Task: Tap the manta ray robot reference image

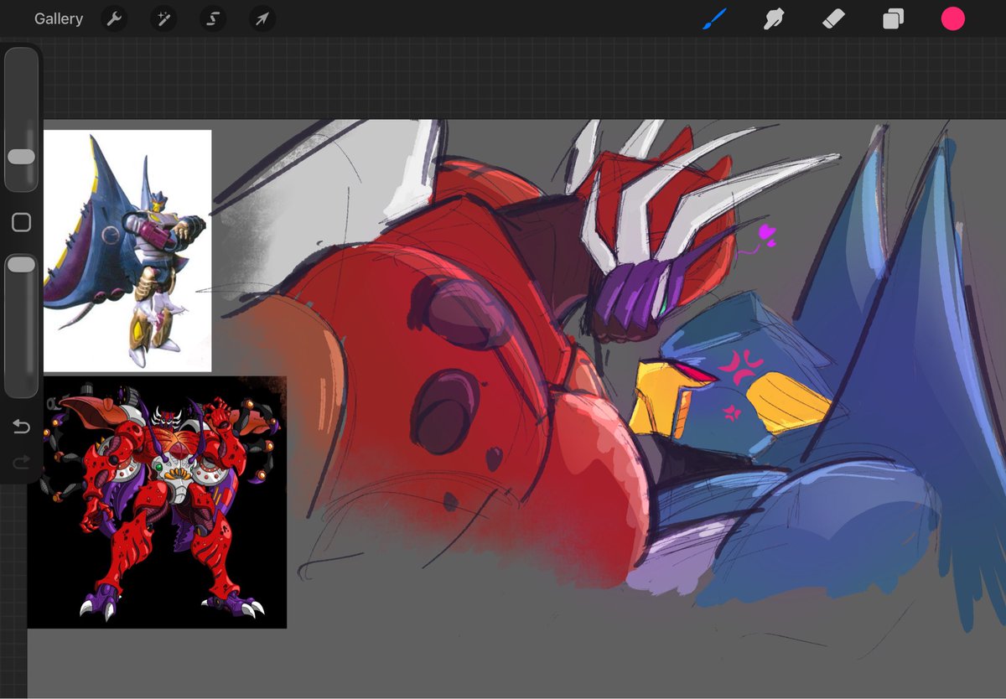Action: (x=127, y=251)
